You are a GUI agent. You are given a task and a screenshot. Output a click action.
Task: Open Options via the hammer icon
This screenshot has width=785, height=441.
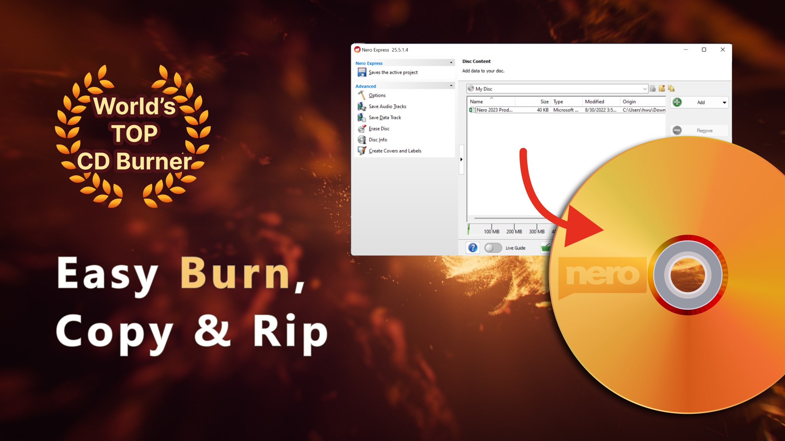point(362,95)
